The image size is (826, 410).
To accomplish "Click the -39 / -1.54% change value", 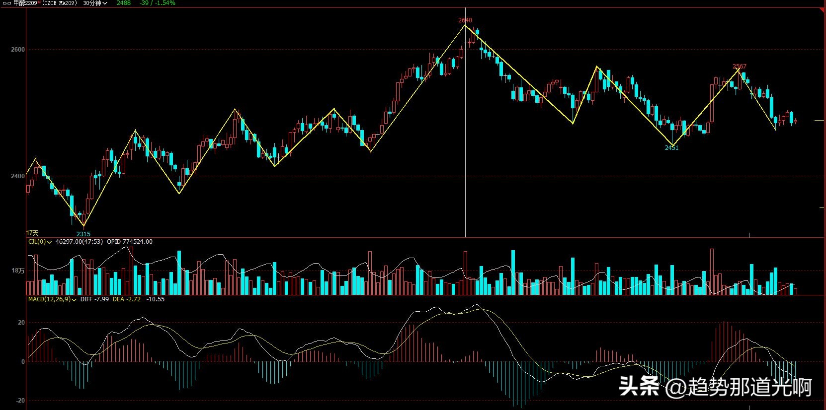I will point(158,3).
